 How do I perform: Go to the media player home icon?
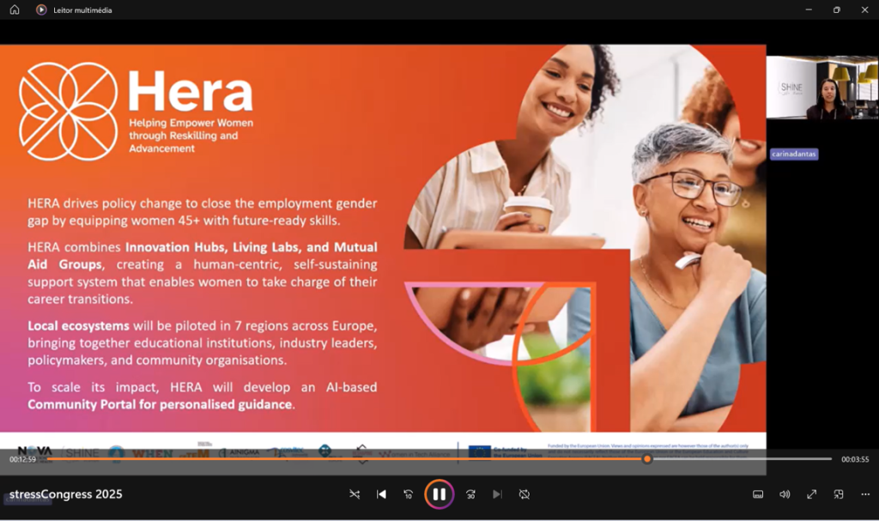tap(15, 9)
